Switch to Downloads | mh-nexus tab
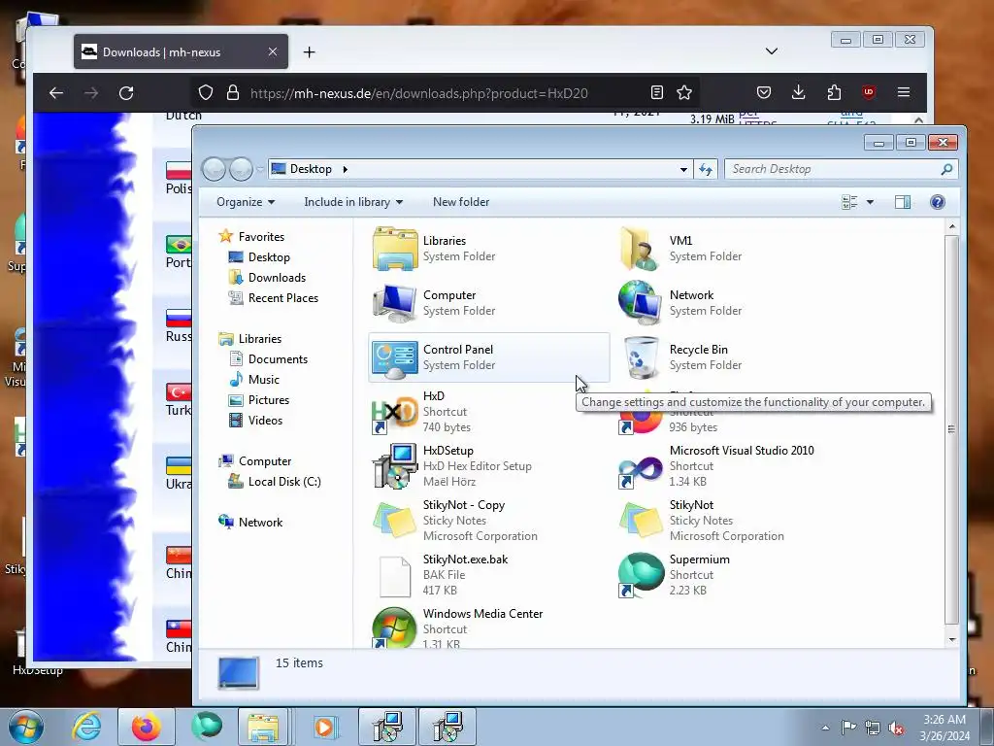Image resolution: width=994 pixels, height=746 pixels. tap(181, 52)
